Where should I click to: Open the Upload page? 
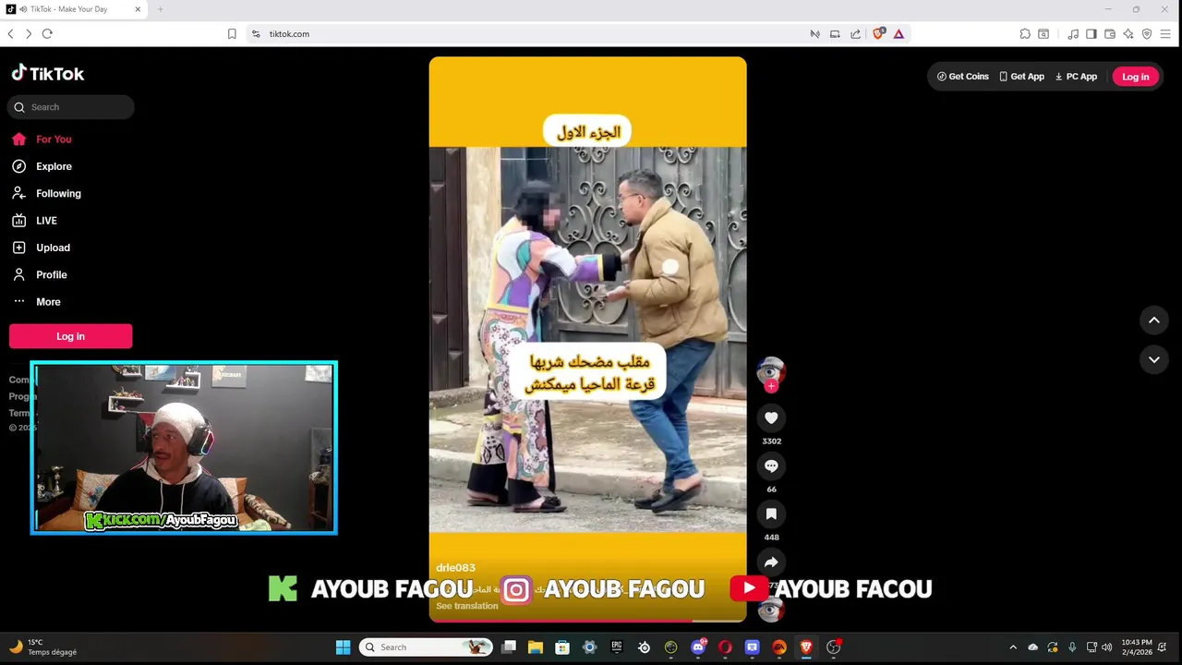click(x=41, y=248)
